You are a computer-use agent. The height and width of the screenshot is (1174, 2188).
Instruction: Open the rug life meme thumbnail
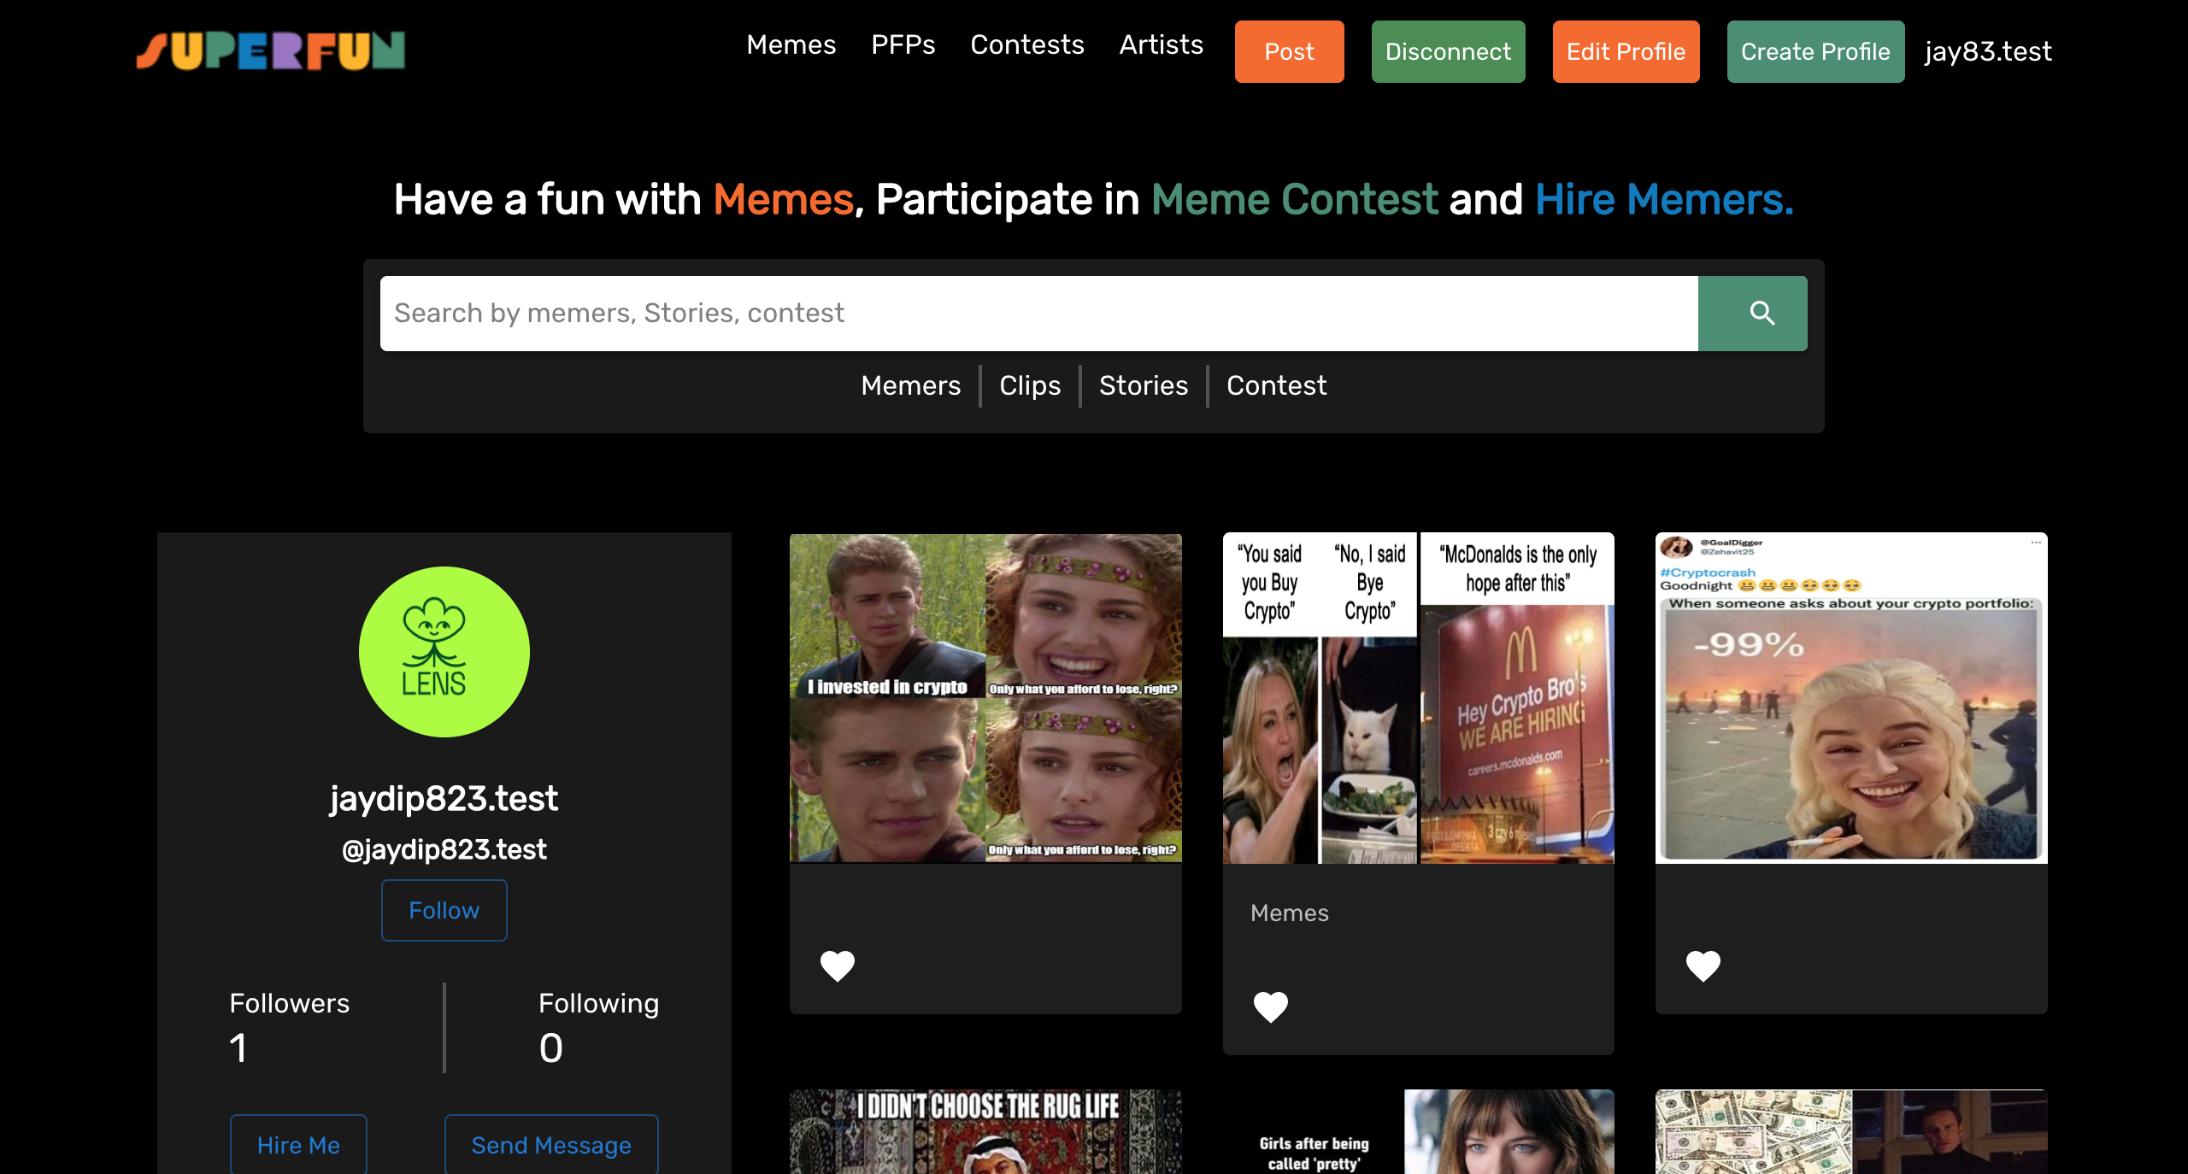pos(985,1131)
